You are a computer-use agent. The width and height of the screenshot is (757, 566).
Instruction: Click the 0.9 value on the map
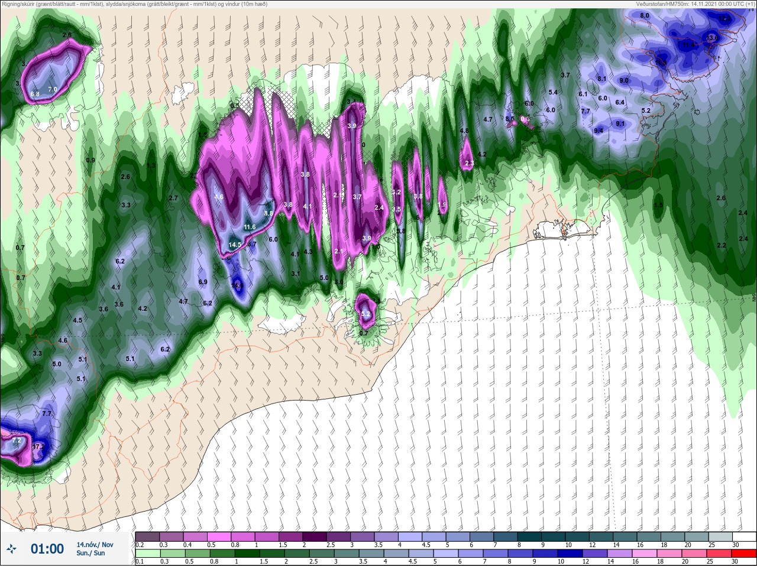(90, 160)
